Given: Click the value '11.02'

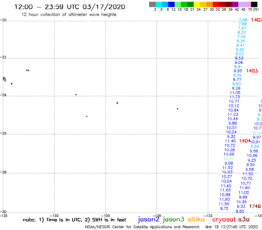Looking at the screenshot, I should pos(244,192).
